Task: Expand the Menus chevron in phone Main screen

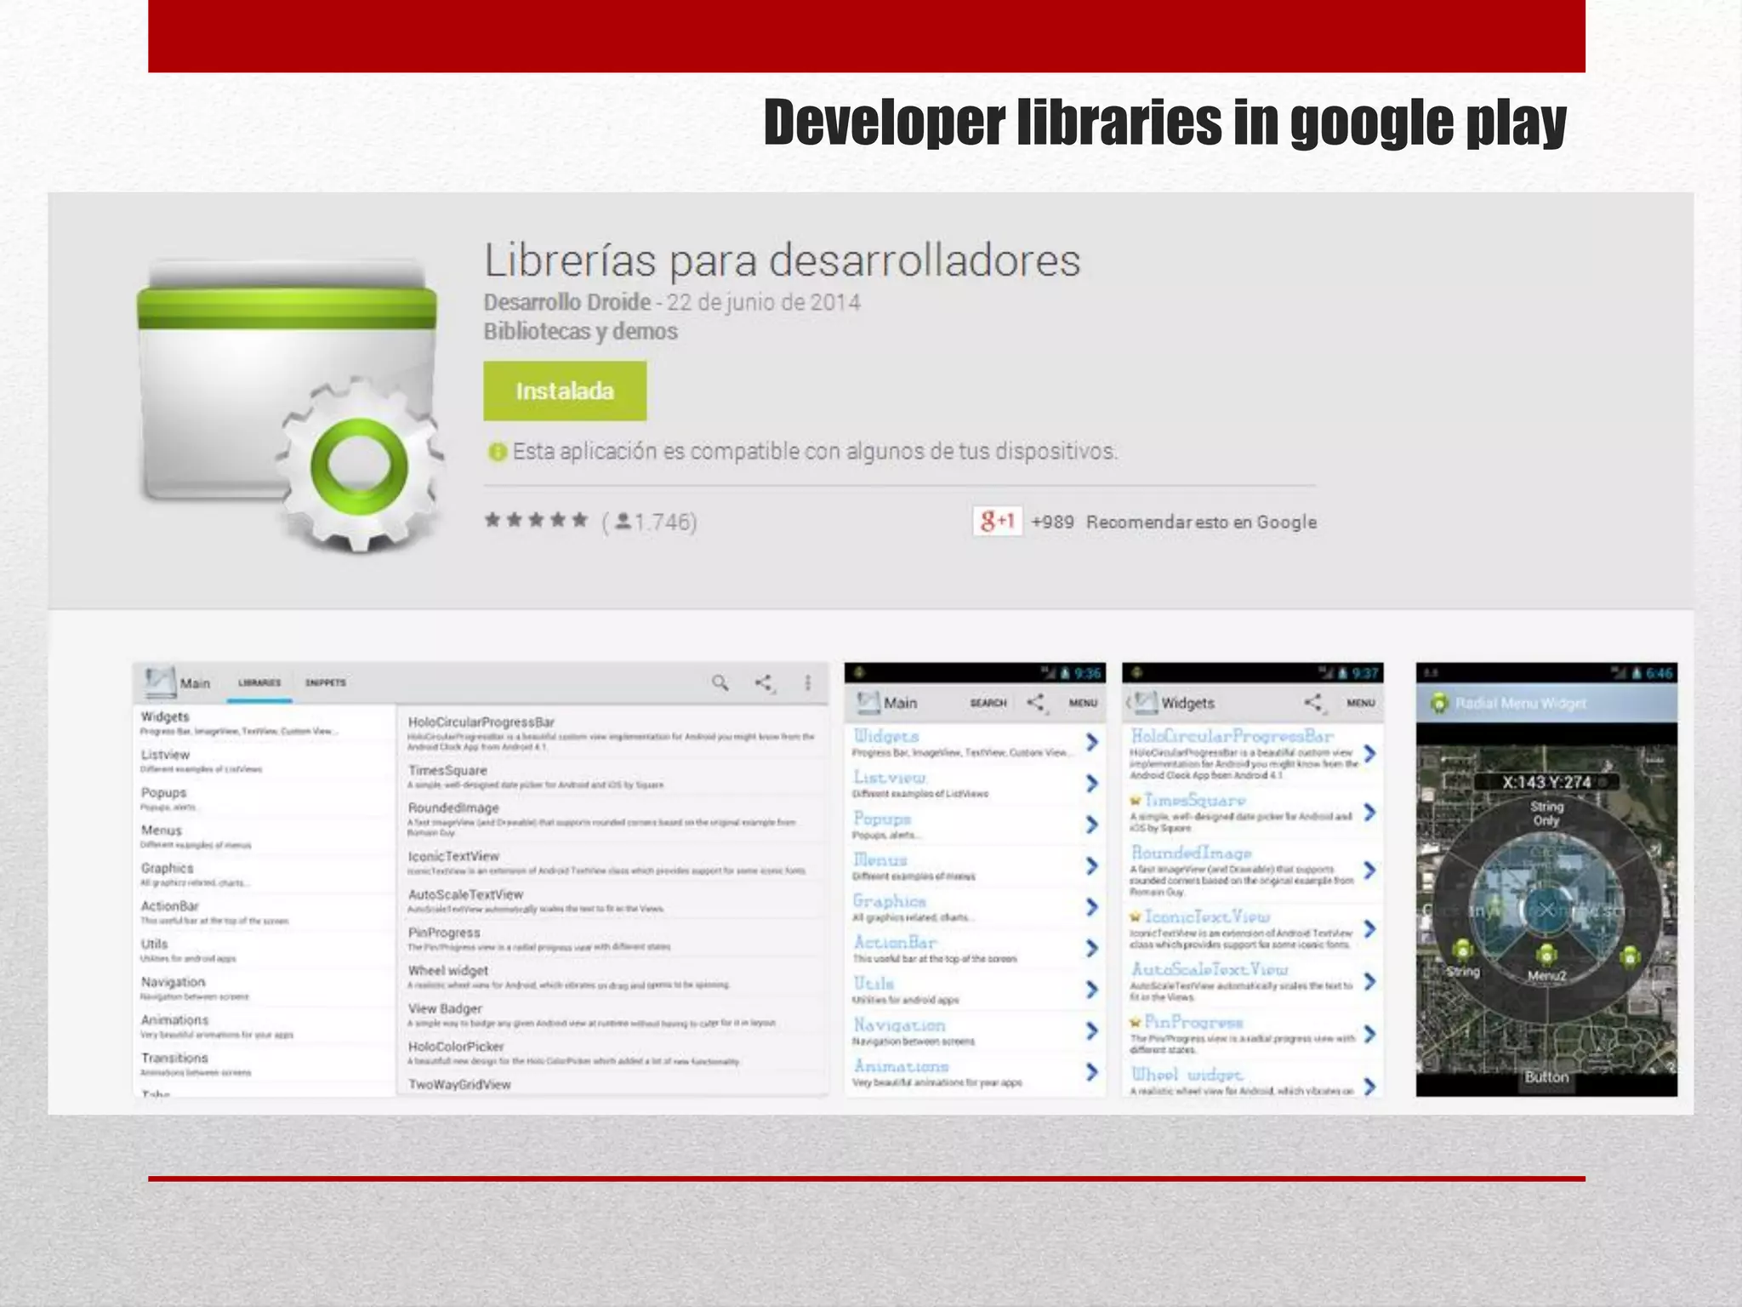Action: [x=1092, y=866]
